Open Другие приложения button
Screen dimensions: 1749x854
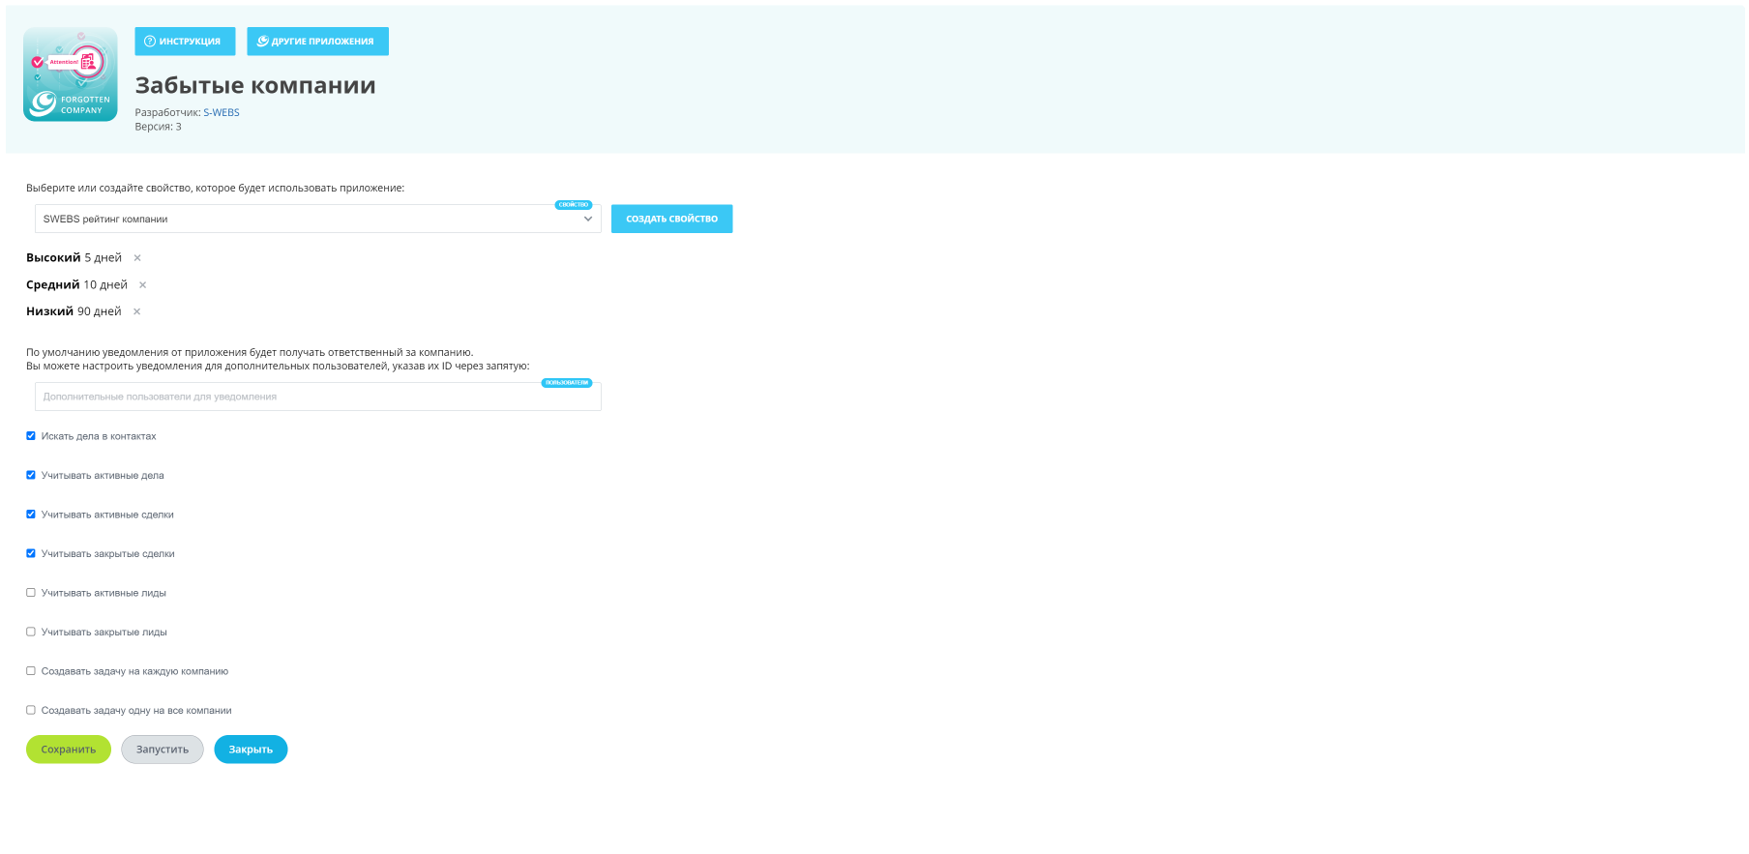tap(317, 42)
